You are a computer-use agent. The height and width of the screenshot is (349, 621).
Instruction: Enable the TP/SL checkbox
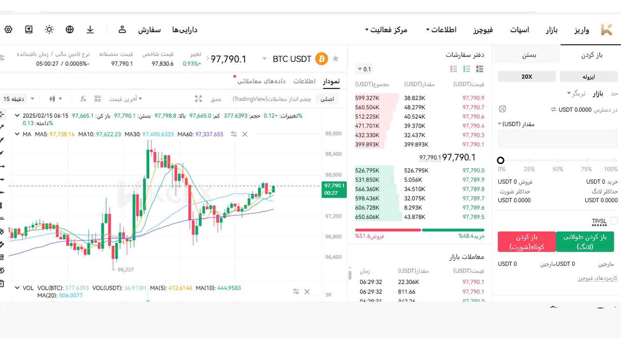[614, 221]
